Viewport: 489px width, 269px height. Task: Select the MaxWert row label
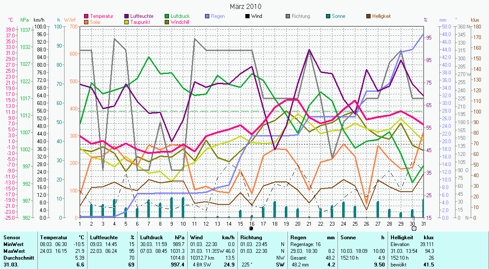tap(13, 251)
